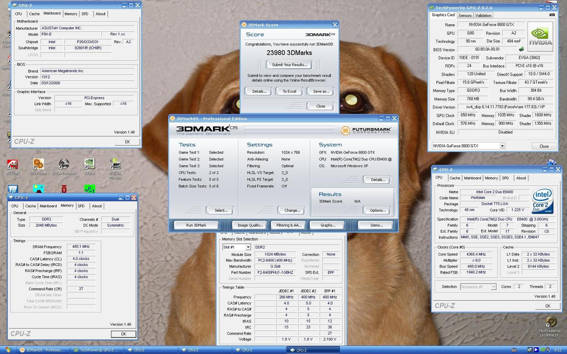Screen dimensions: 567x354
Task: Click the Save as button
Action: [x=321, y=91]
